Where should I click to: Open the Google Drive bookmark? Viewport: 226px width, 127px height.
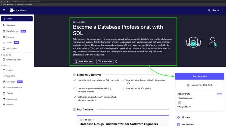[19, 5]
